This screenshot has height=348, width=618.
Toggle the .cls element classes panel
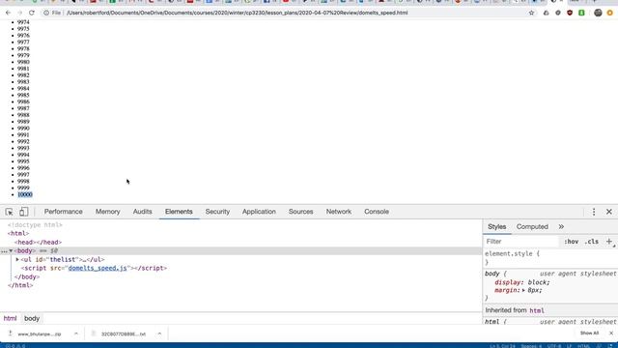(591, 242)
